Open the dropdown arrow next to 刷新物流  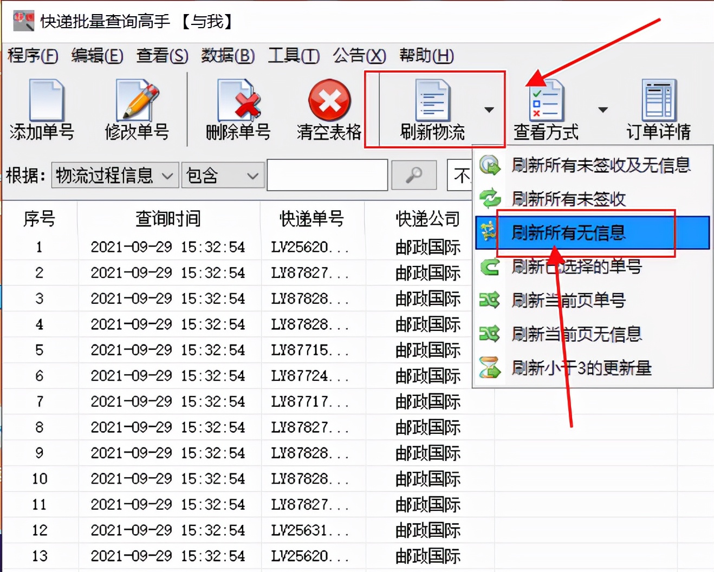pyautogui.click(x=489, y=109)
